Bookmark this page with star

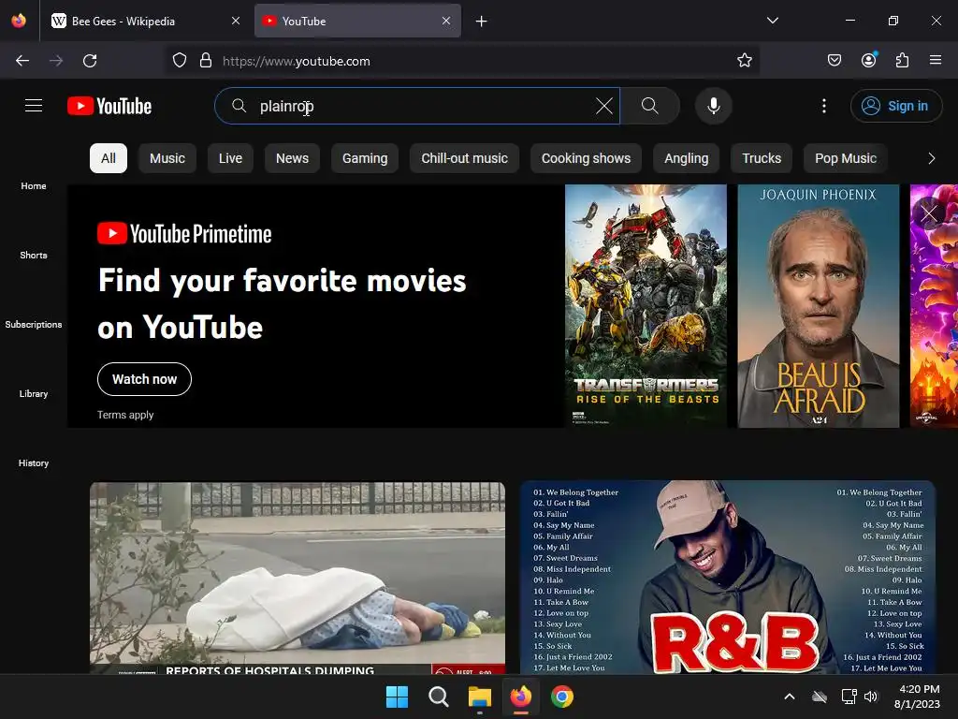(744, 61)
